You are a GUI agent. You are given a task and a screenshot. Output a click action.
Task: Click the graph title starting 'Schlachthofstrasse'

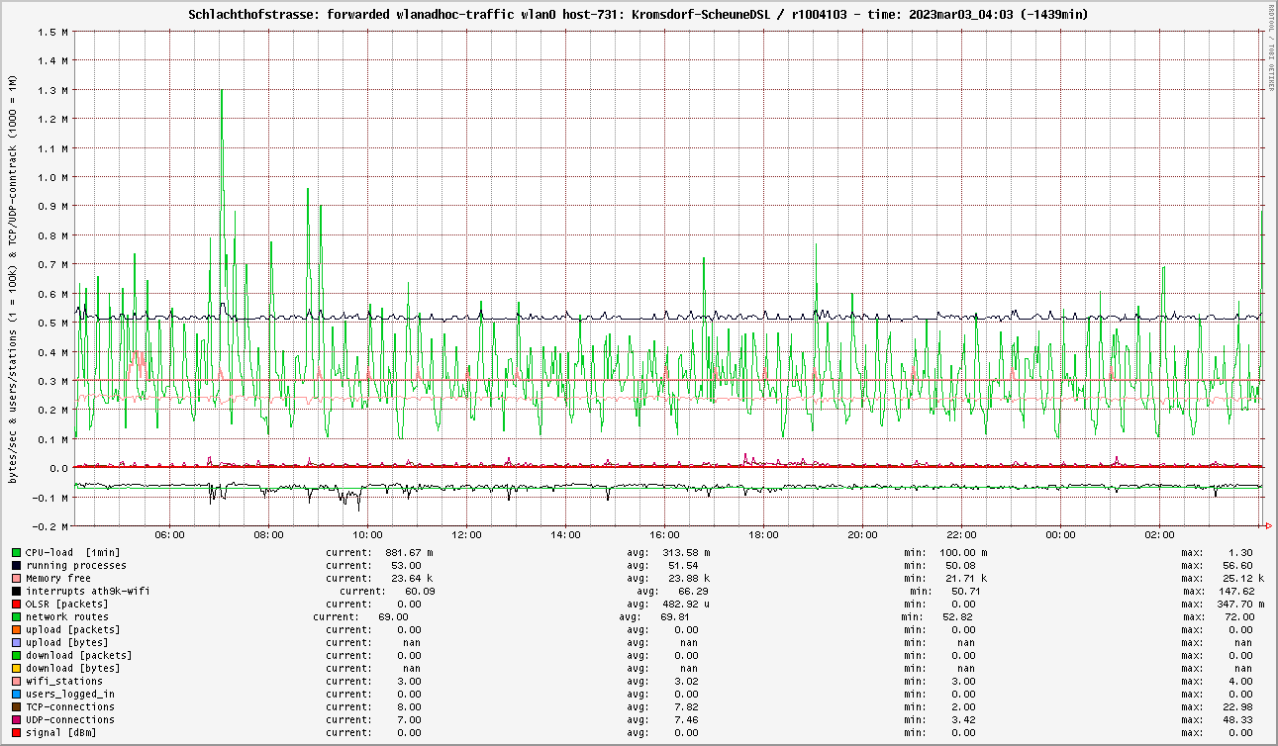[x=636, y=15]
